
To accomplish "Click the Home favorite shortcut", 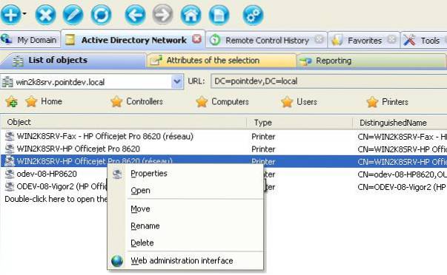I will click(44, 101).
